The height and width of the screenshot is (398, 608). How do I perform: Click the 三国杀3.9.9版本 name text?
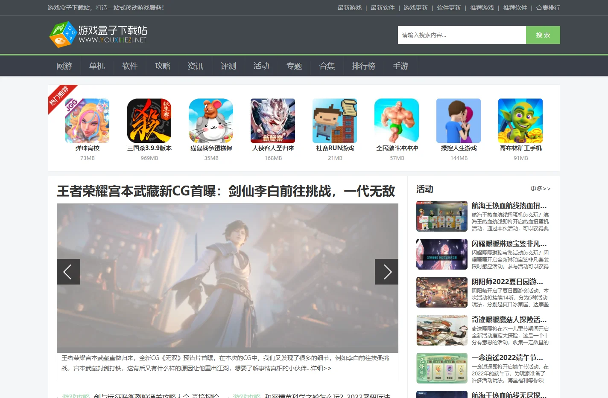(x=149, y=148)
